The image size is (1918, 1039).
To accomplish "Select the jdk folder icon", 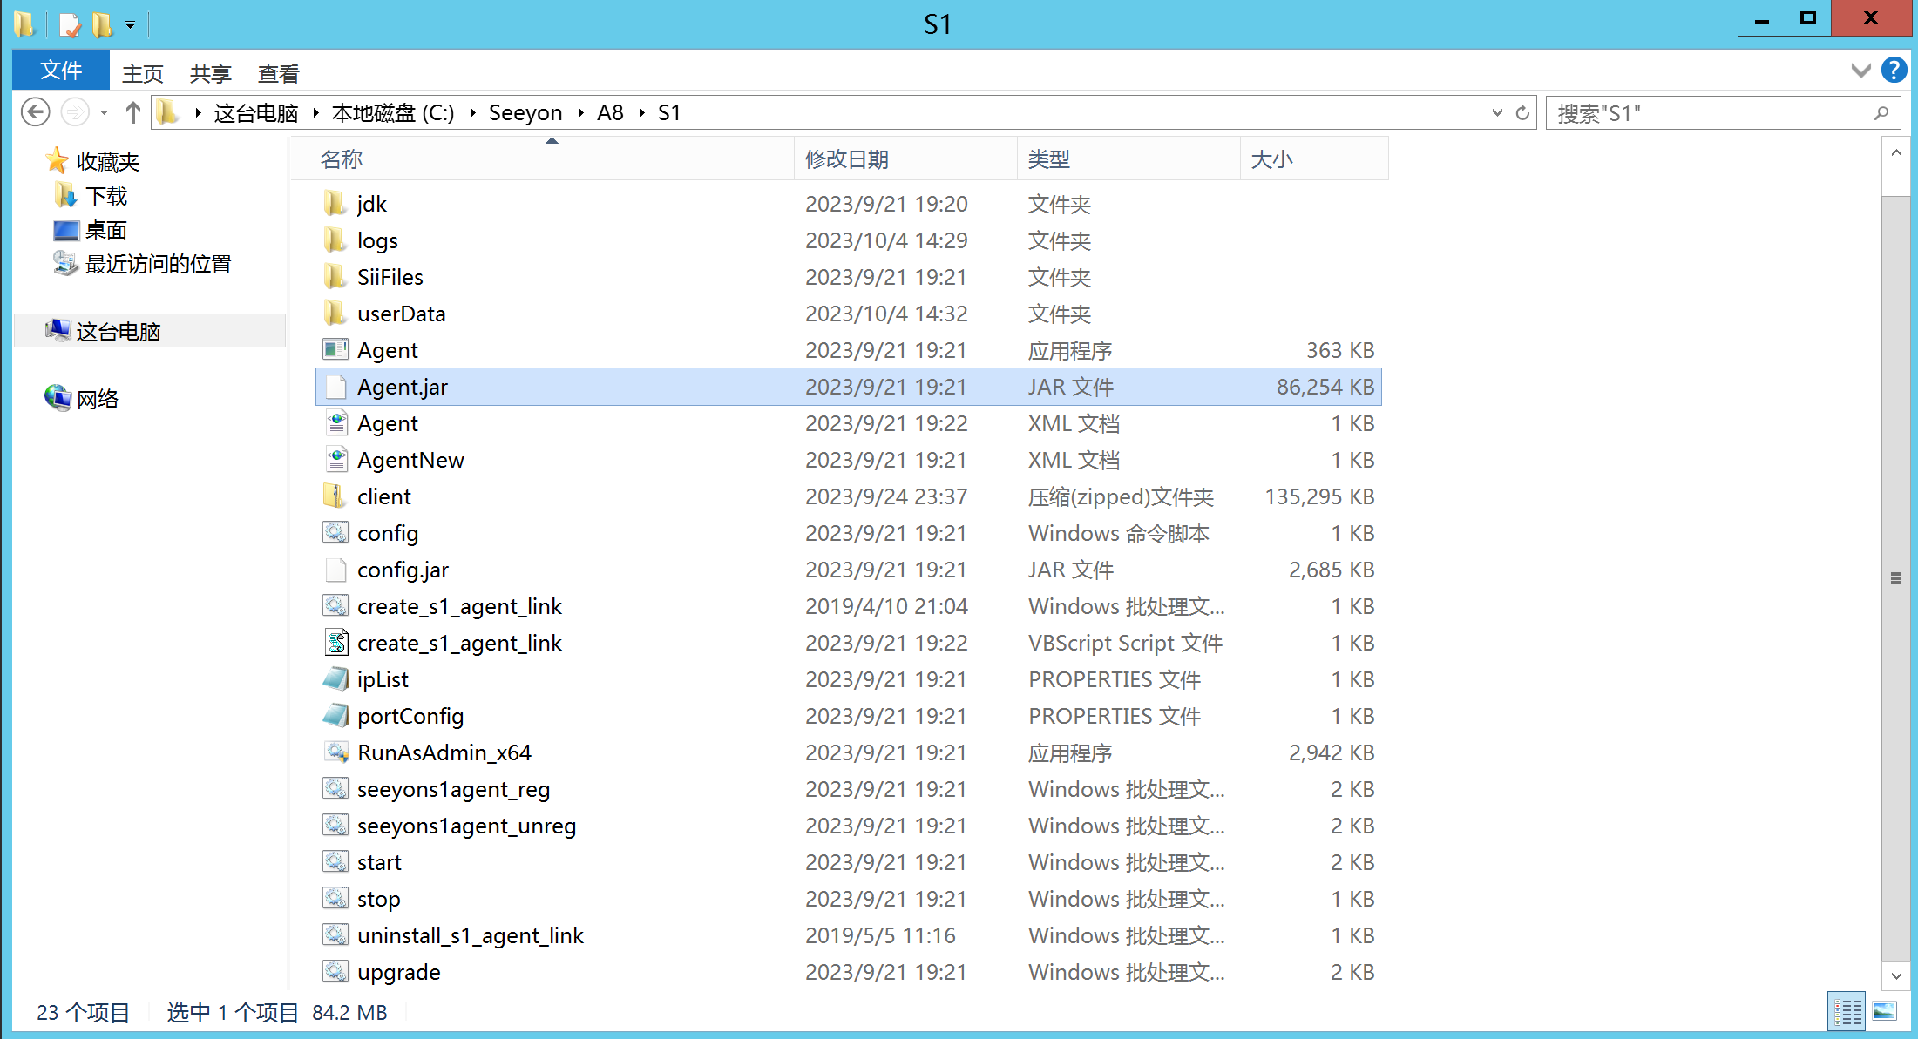I will (335, 204).
